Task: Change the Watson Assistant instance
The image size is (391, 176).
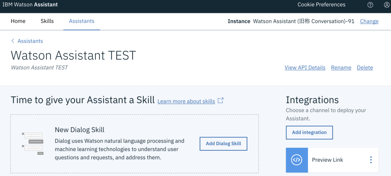Action: pos(369,21)
